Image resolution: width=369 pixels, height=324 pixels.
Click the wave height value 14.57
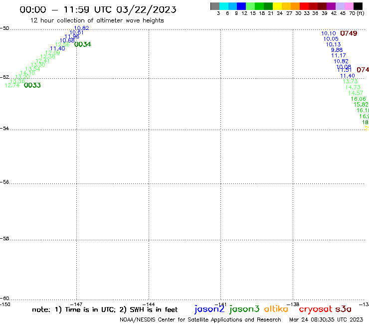356,93
